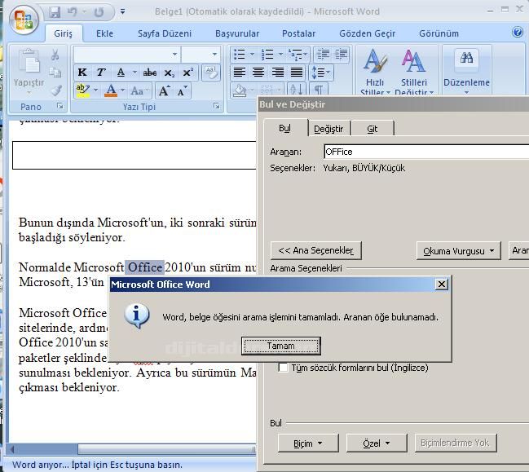Open Change Case Aa dropdown
529x472 pixels.
click(139, 90)
